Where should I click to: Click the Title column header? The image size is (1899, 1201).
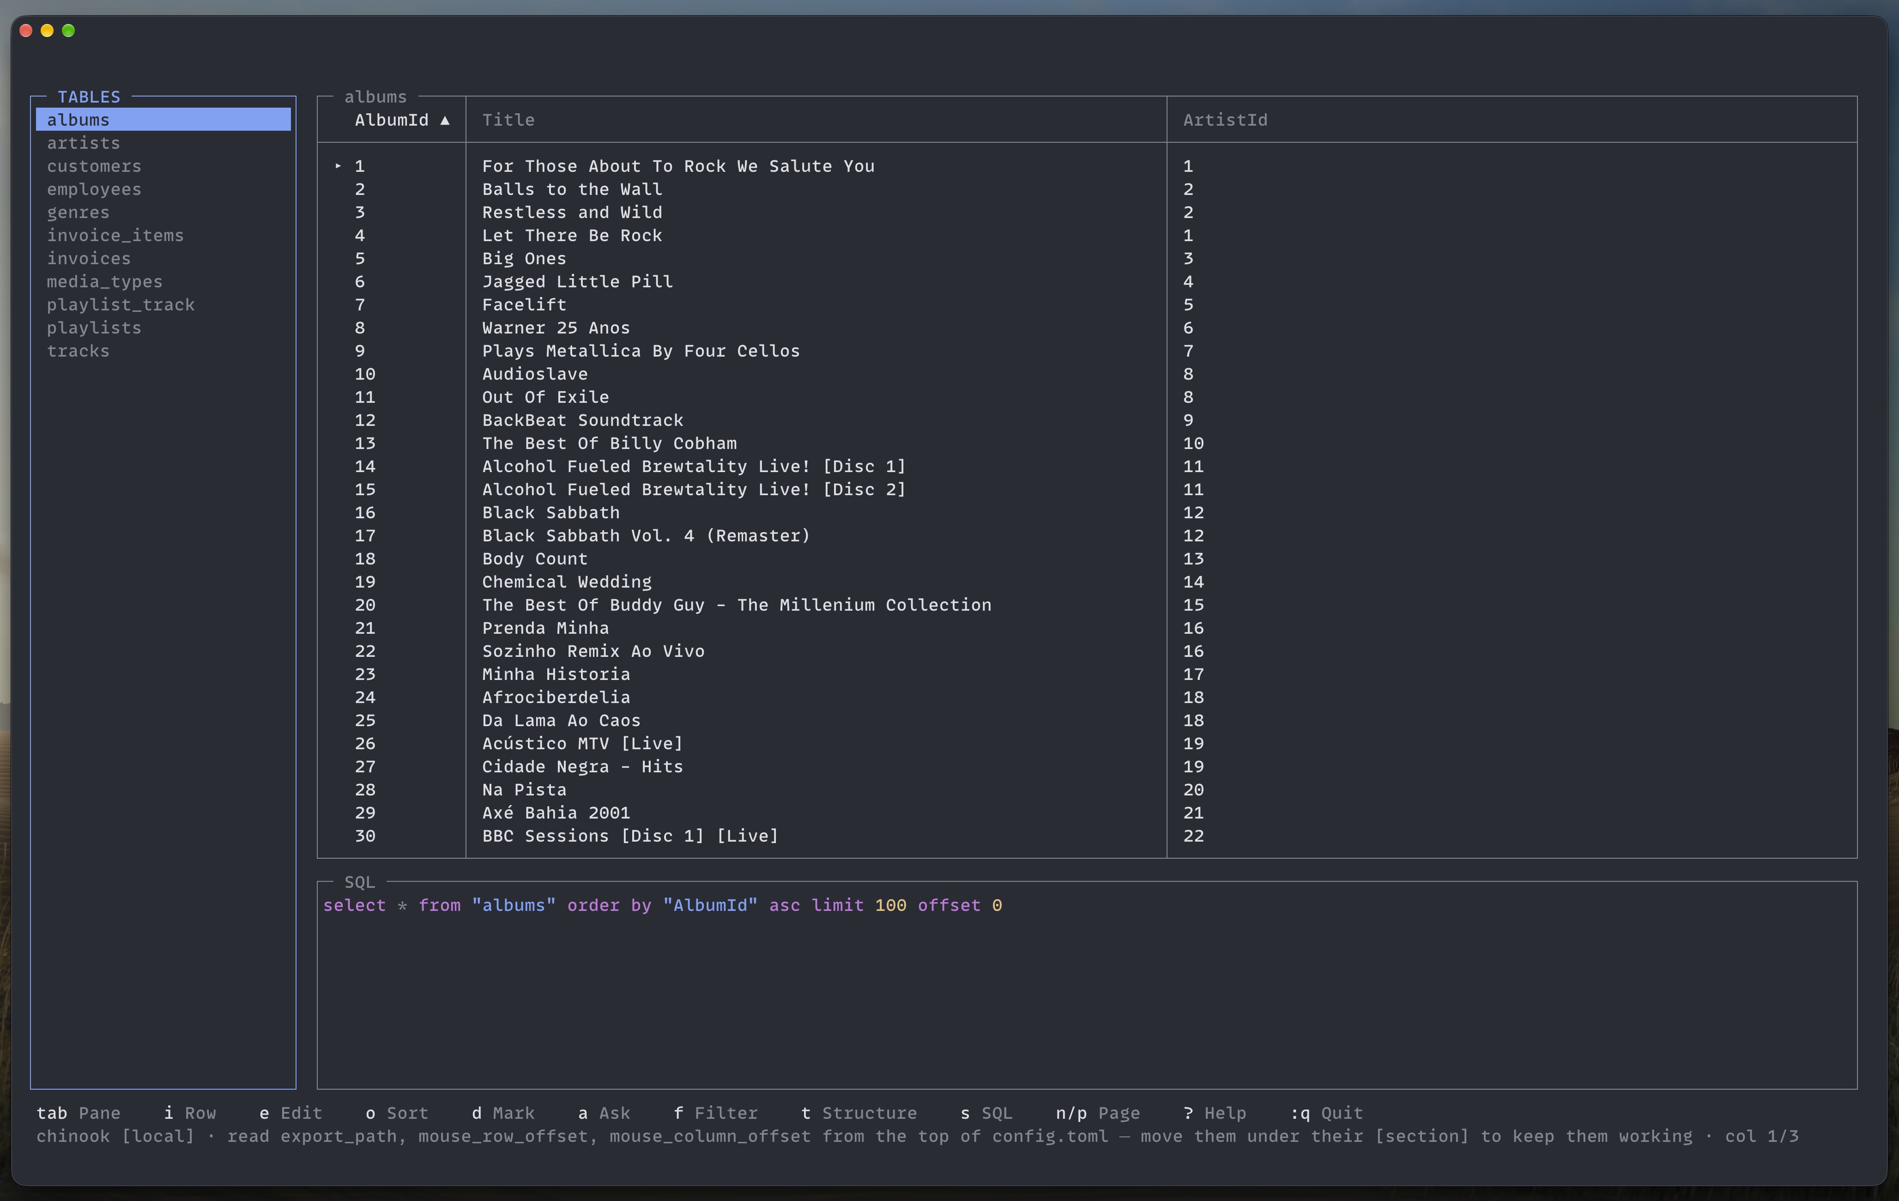[x=508, y=120]
